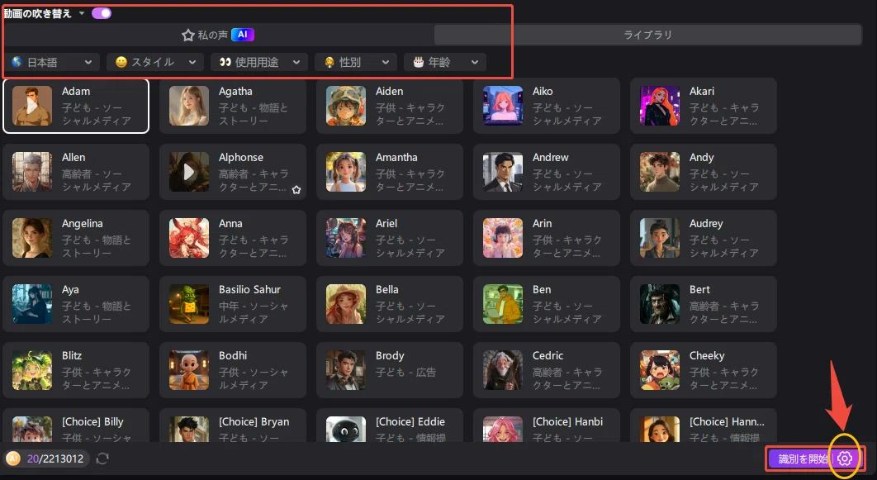Screen dimensions: 877x480
Task: Click the star icon beside 私の声
Action: 187,35
